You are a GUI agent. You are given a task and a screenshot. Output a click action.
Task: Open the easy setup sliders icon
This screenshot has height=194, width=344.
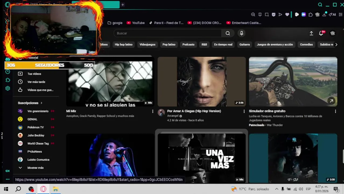pos(341,15)
